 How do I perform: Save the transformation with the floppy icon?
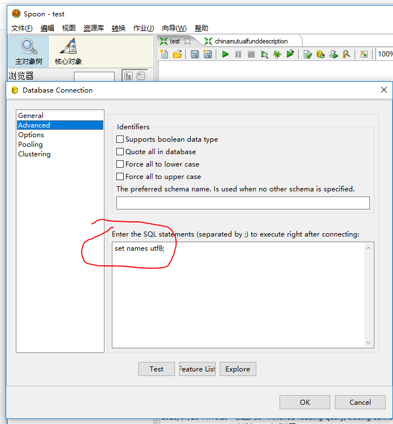pos(194,54)
